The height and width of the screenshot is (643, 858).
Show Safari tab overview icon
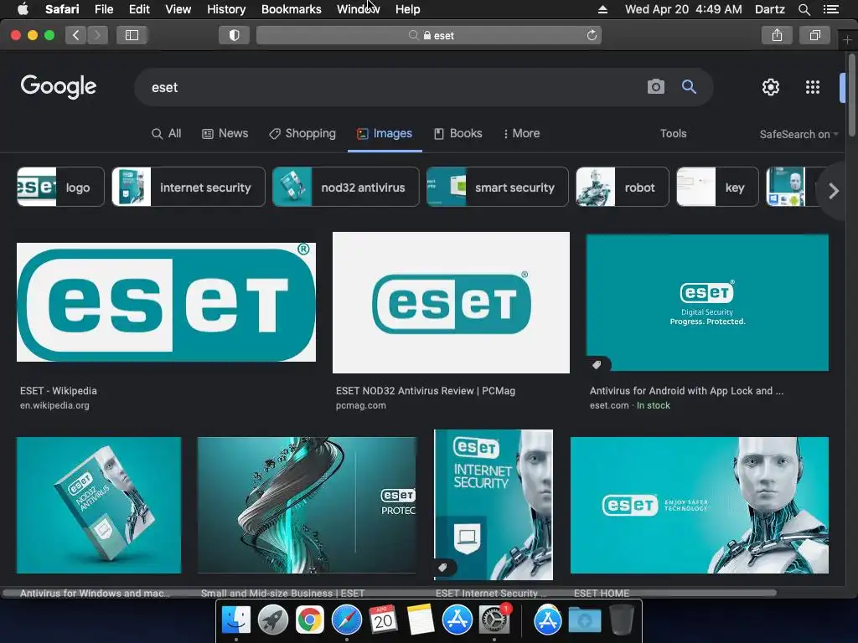[x=815, y=35]
